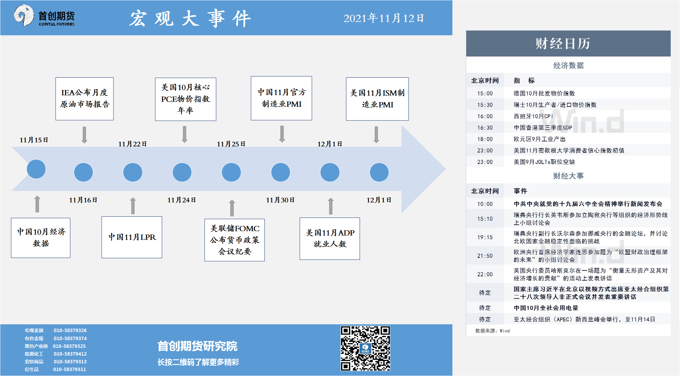
Task: Click the 16:30 time cell
Action: click(x=485, y=127)
